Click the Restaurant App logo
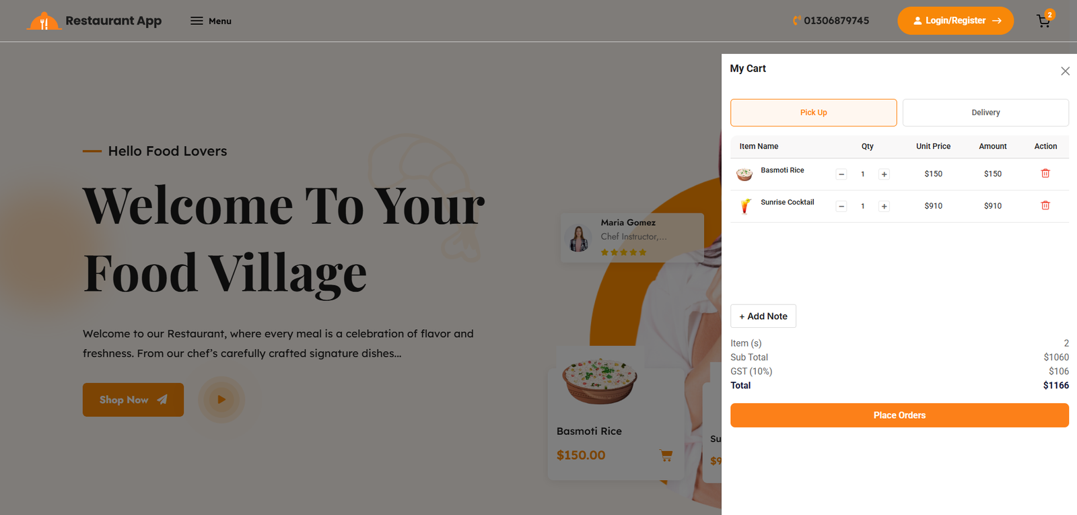Image resolution: width=1077 pixels, height=515 pixels. pyautogui.click(x=94, y=21)
